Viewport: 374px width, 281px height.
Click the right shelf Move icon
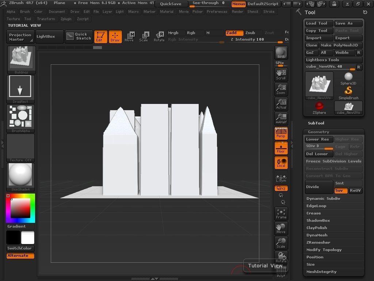click(281, 228)
